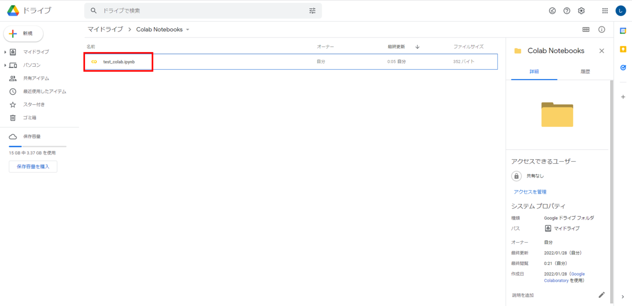Reverse sort order with 最終更新 arrow

(417, 47)
